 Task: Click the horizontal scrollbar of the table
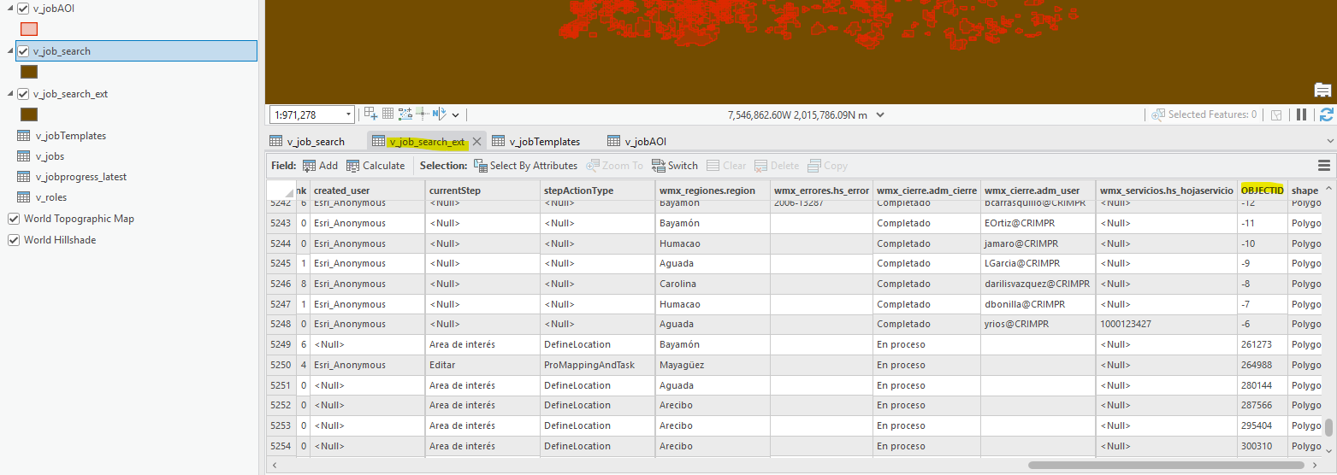point(1167,466)
